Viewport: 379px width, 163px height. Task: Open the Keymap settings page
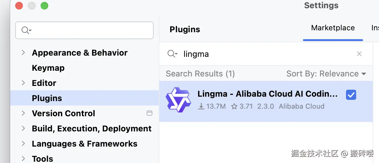coord(48,68)
